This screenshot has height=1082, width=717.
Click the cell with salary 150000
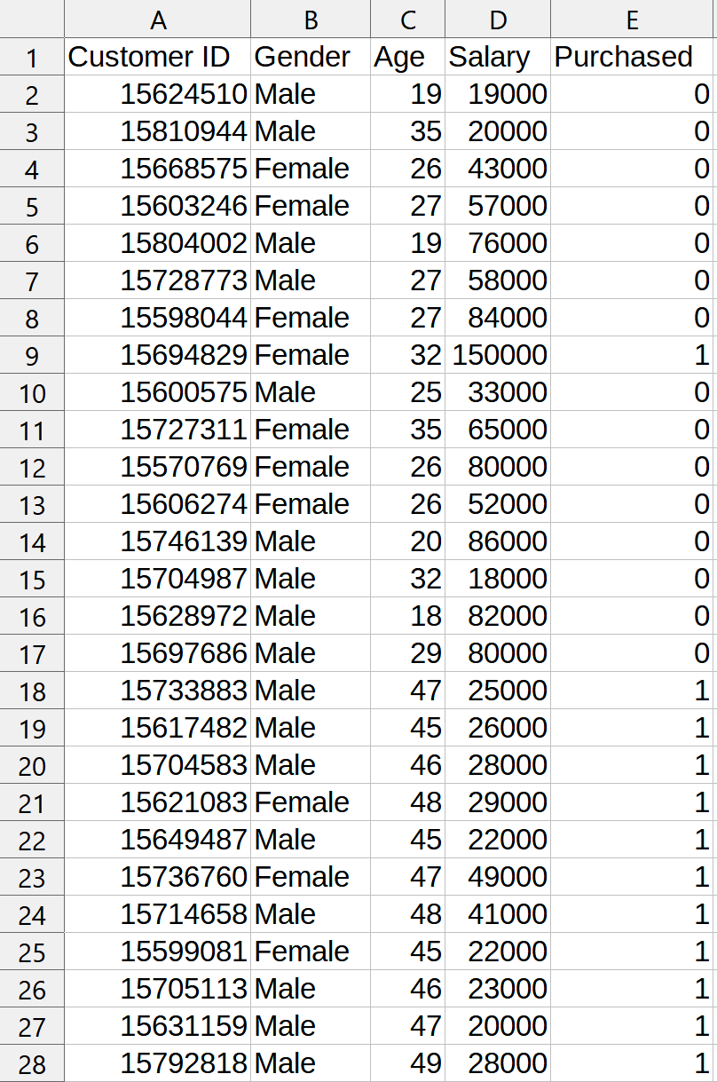[497, 354]
